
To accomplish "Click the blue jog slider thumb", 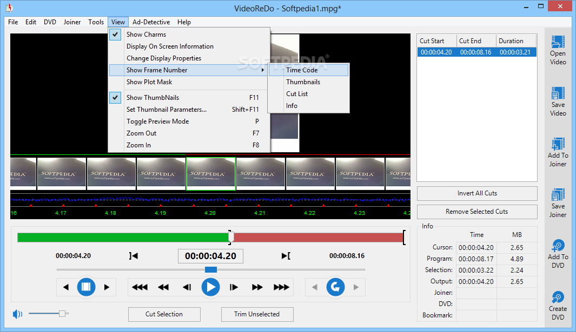I will pos(210,269).
